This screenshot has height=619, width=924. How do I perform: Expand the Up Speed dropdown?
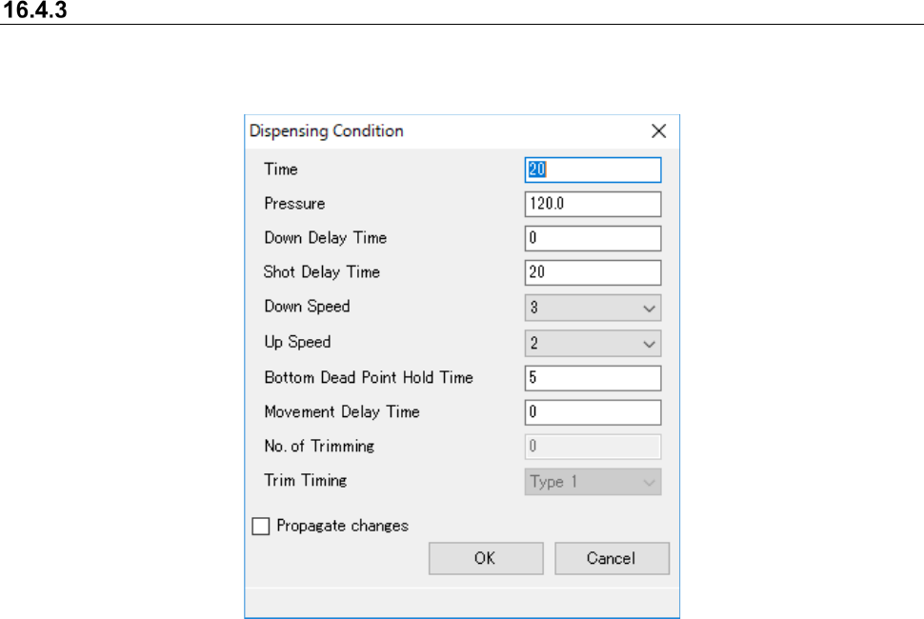(x=592, y=343)
